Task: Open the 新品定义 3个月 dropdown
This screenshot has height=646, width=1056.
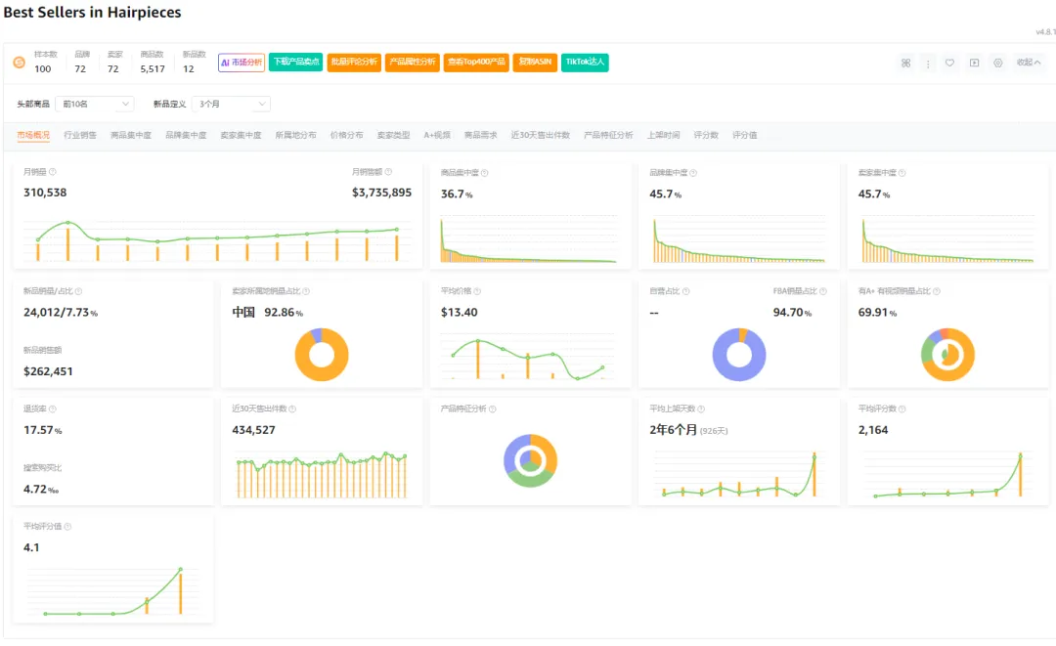Action: pos(232,104)
